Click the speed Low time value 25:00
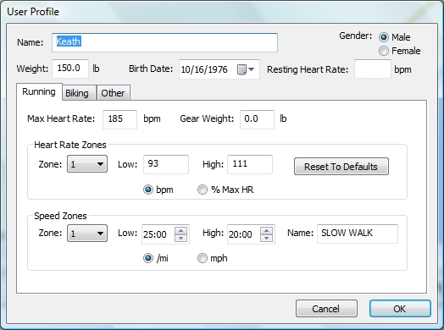The width and height of the screenshot is (444, 330). click(x=155, y=234)
